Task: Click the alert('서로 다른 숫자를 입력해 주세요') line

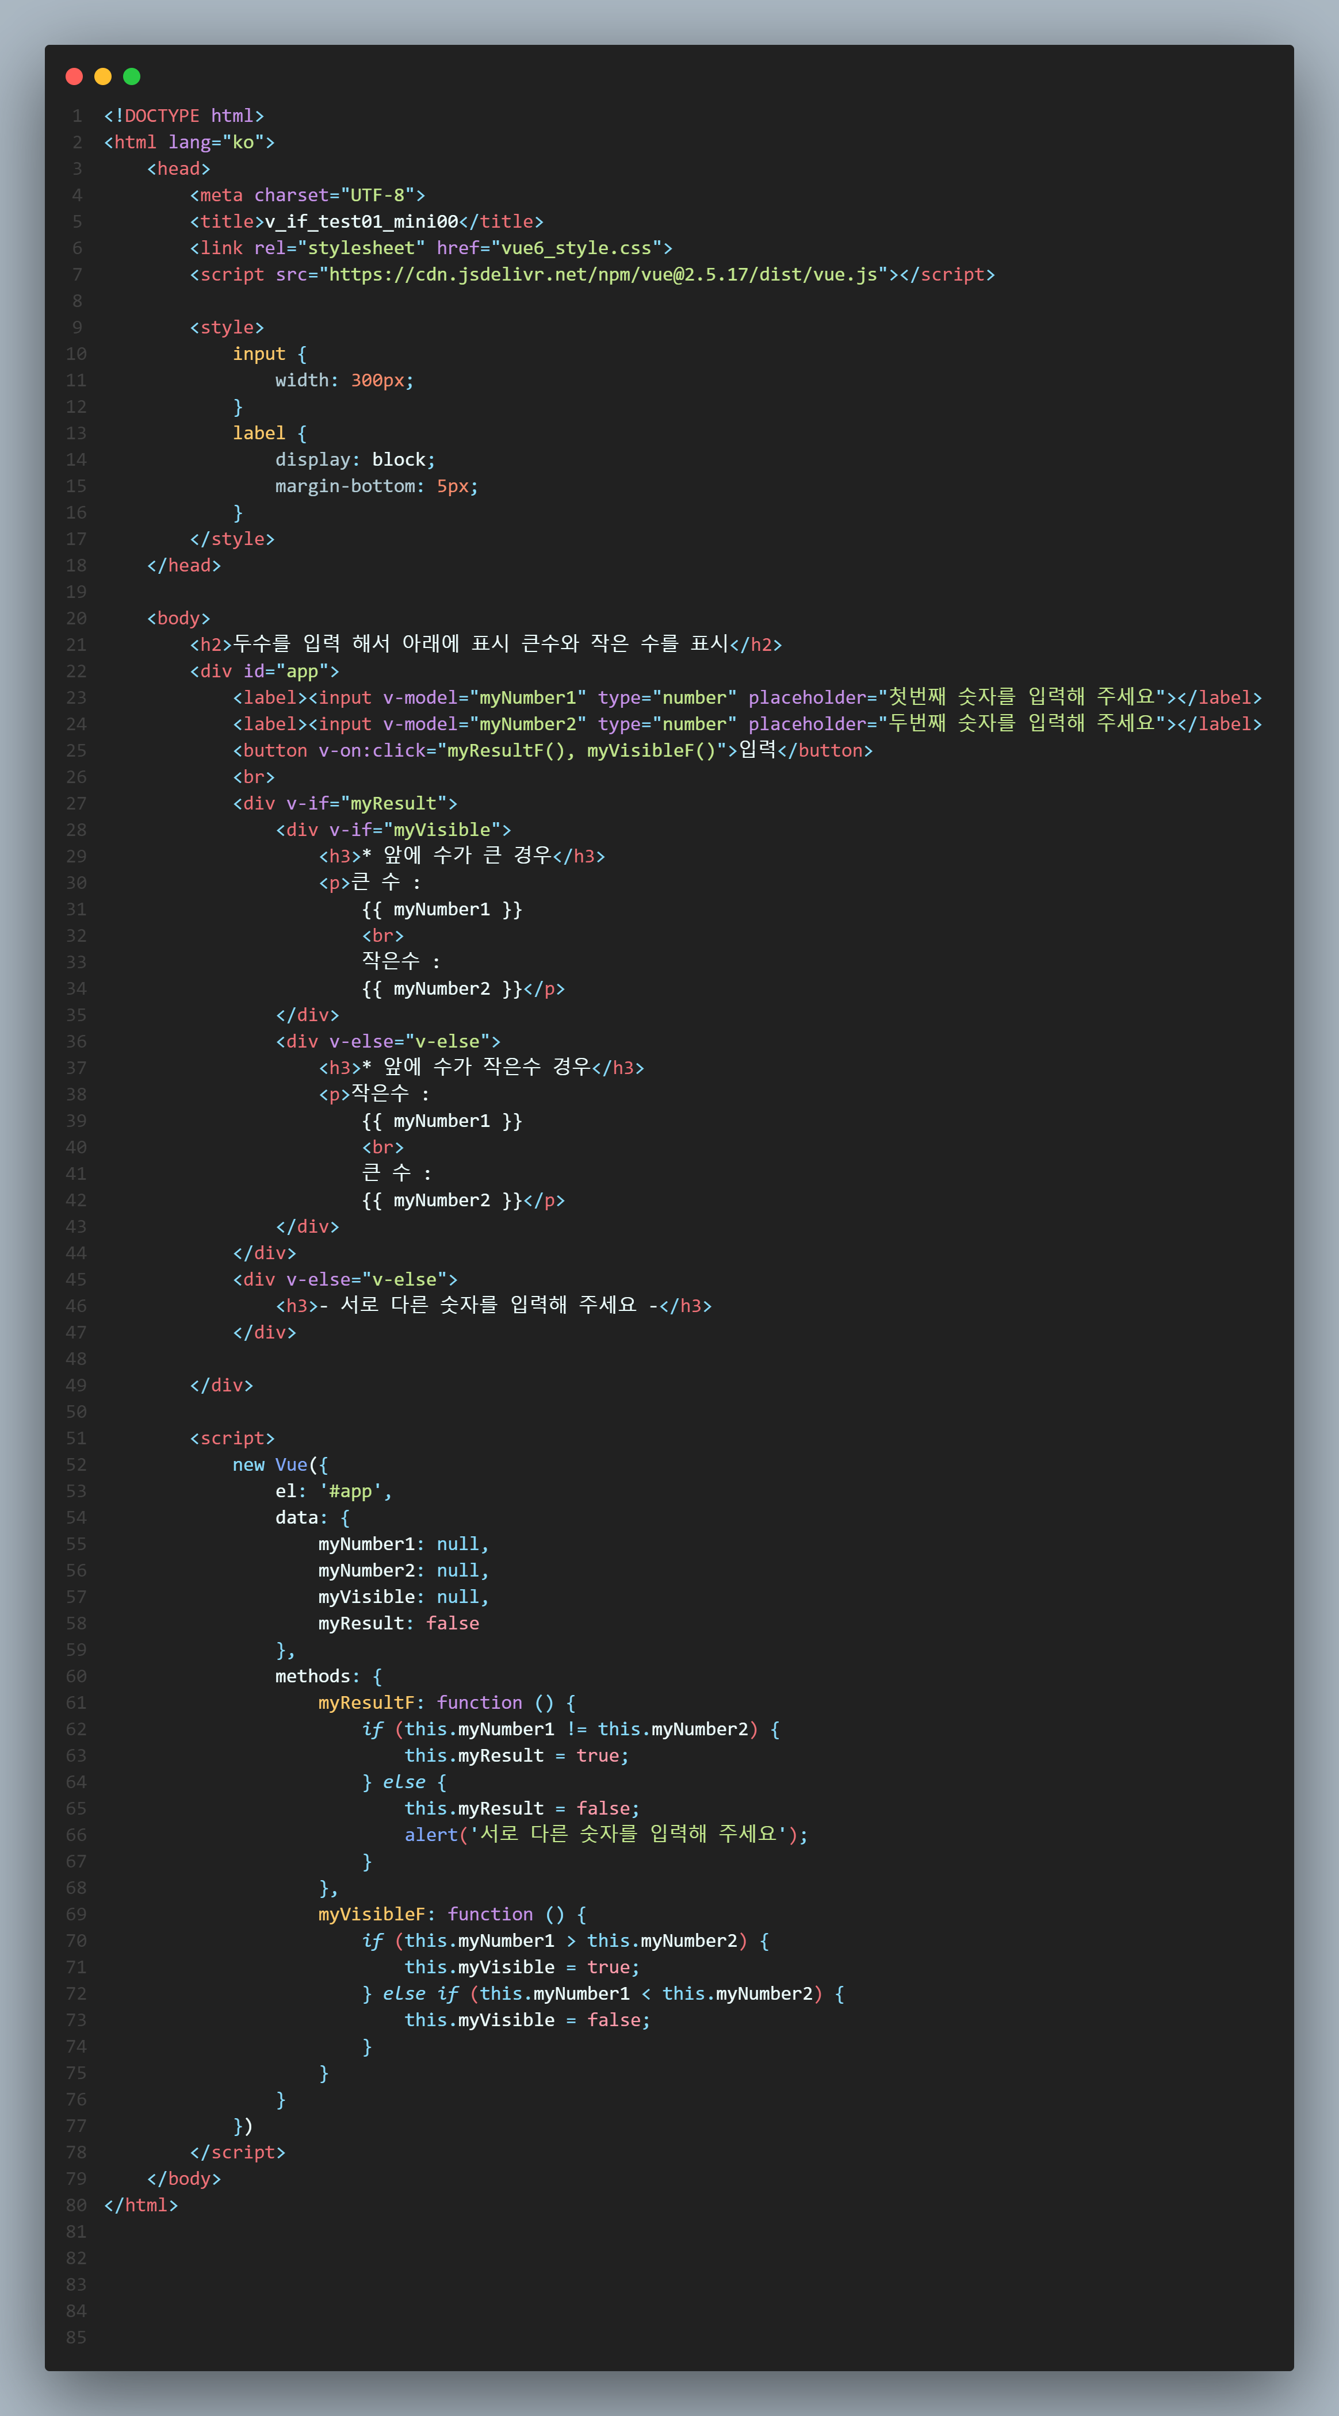Action: point(606,1835)
